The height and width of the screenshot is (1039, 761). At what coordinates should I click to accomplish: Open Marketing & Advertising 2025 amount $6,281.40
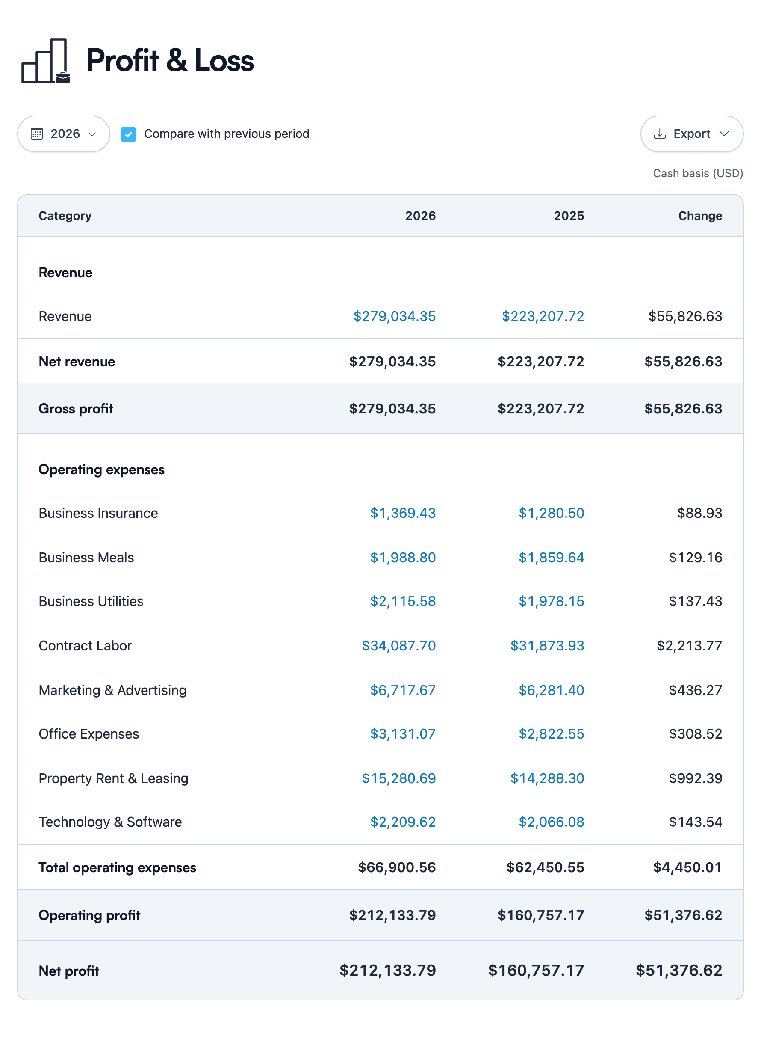[551, 690]
